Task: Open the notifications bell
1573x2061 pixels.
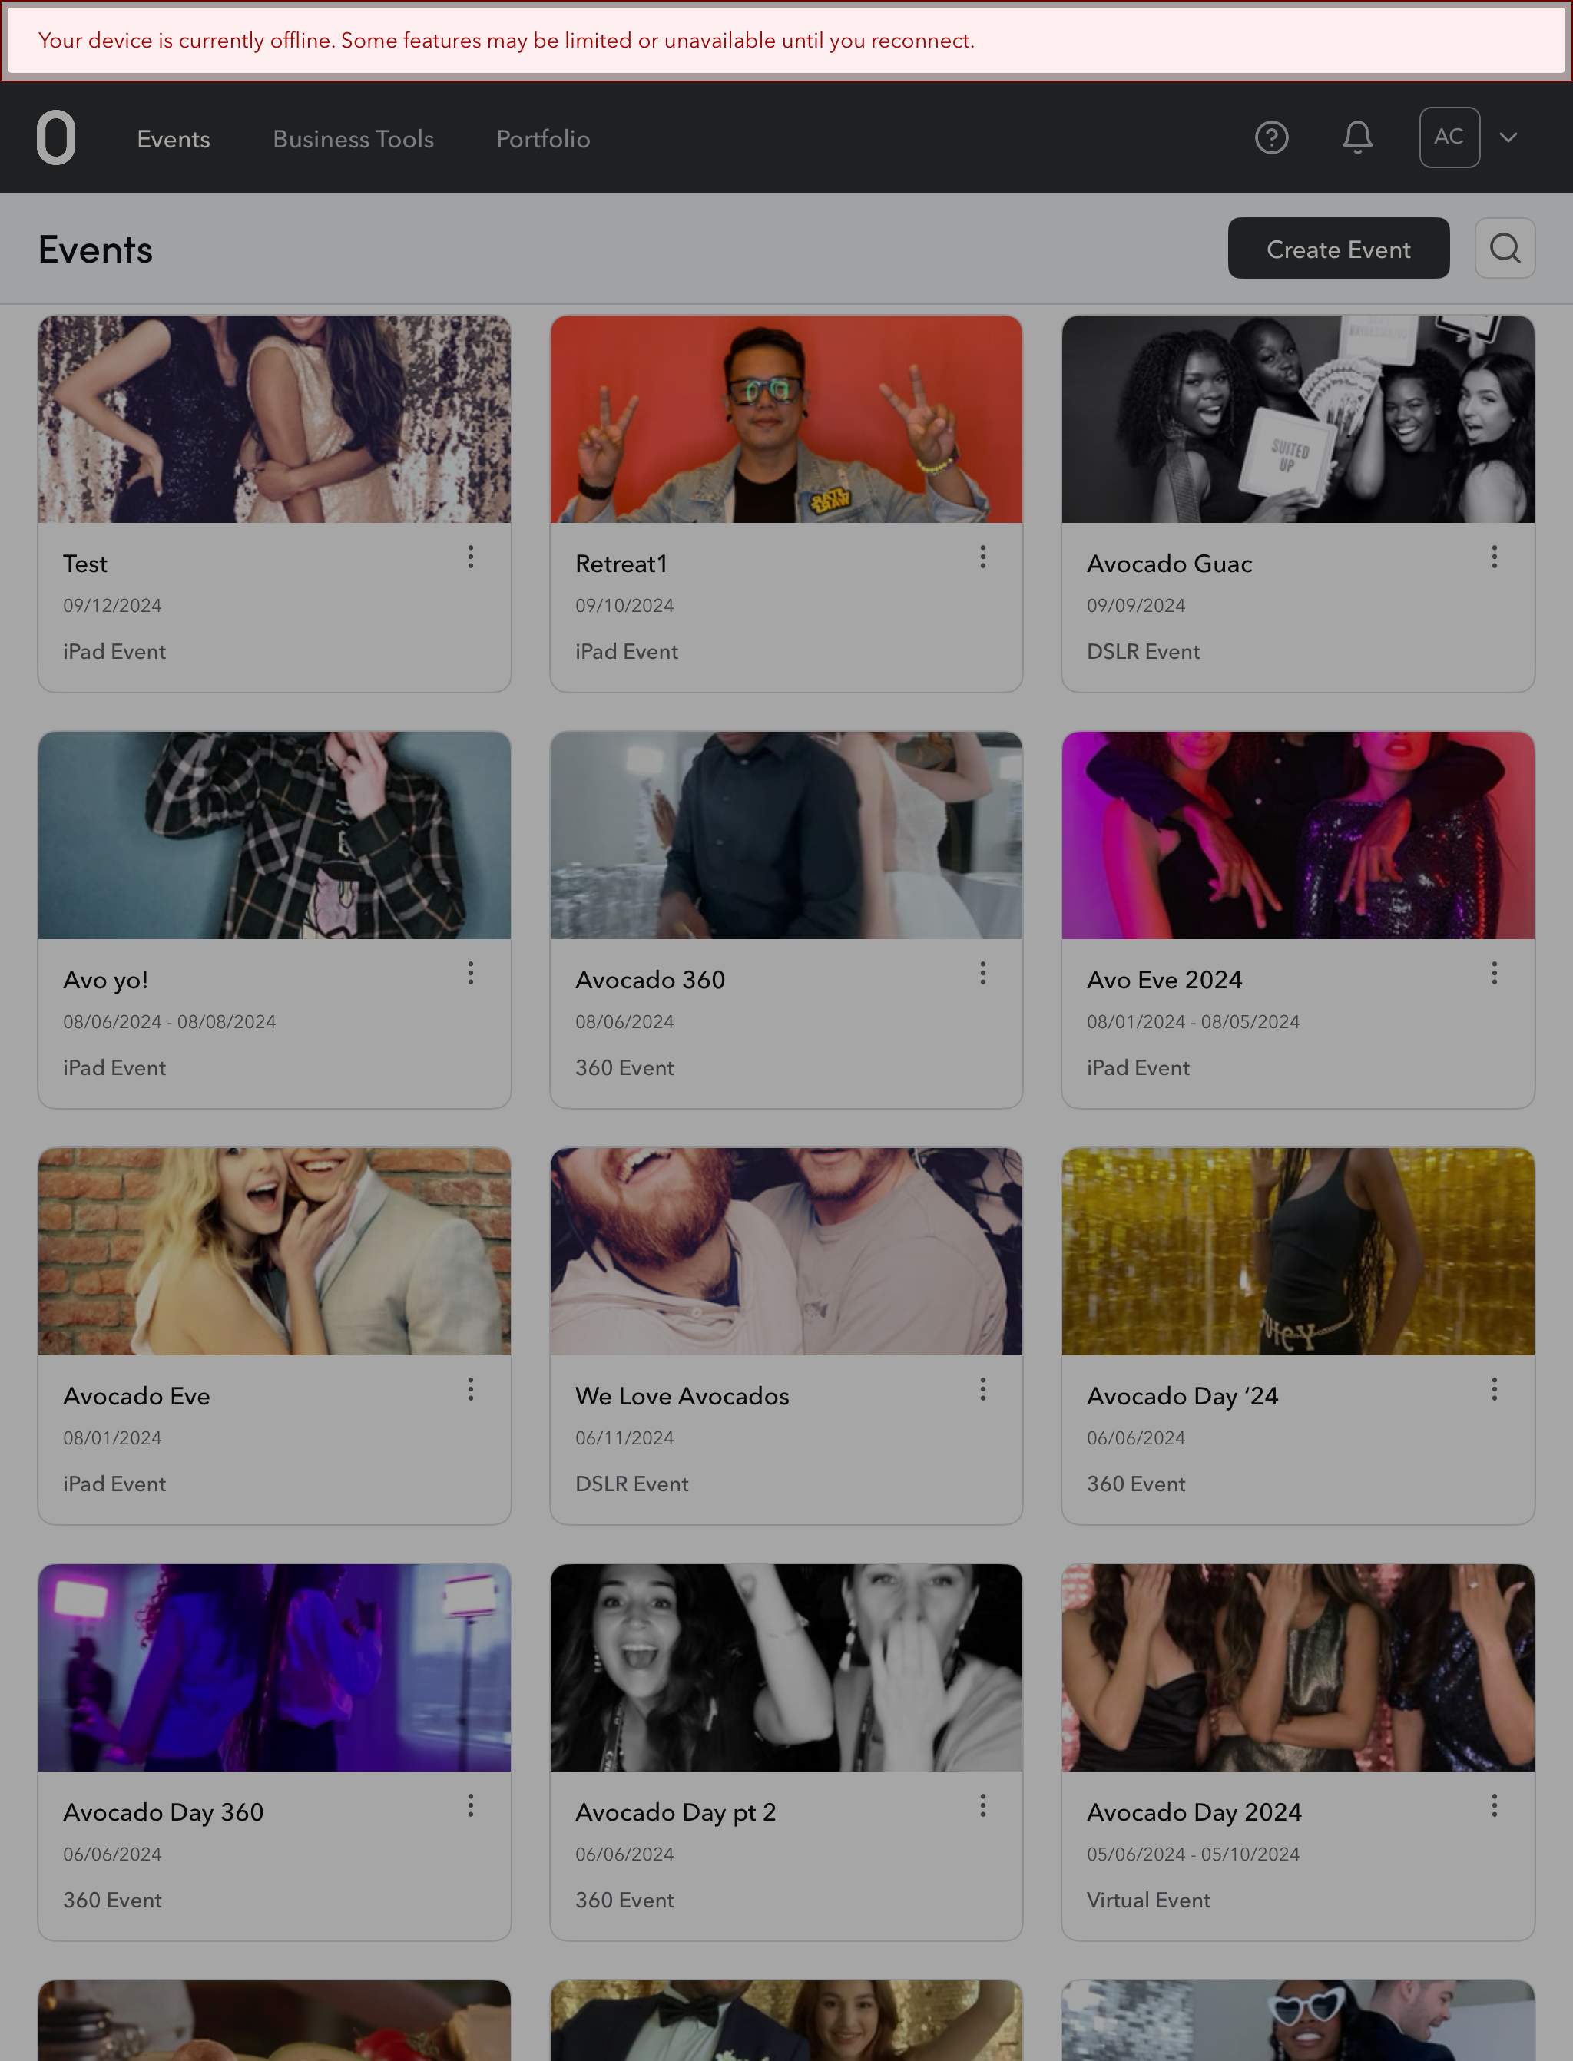Action: pos(1358,137)
